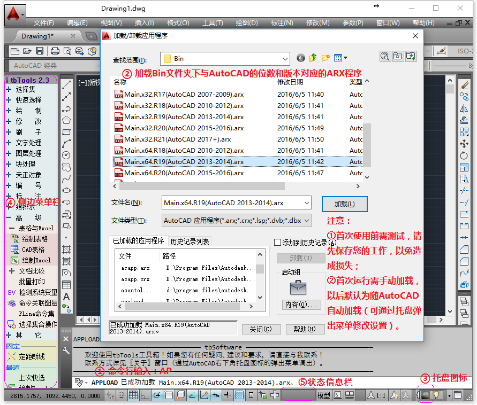Click the 内容(O)... contents button
This screenshot has width=477, height=405.
tap(301, 304)
